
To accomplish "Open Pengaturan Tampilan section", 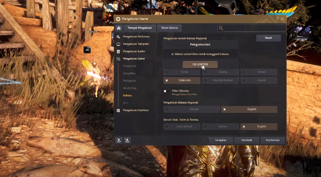I will tap(136, 44).
